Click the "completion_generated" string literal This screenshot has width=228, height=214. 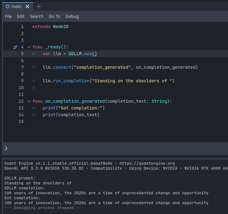point(102,67)
